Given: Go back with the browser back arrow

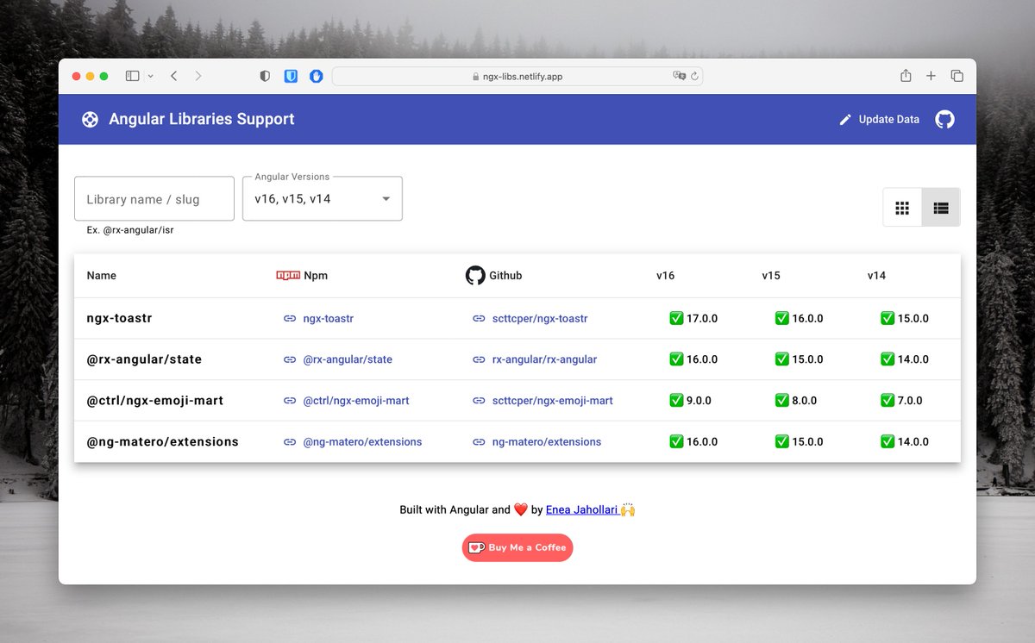Looking at the screenshot, I should [x=174, y=76].
